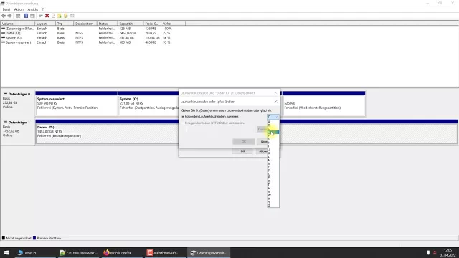The width and height of the screenshot is (459, 258).
Task: Click the properties checkmark toolbar icon
Action: pos(53,16)
